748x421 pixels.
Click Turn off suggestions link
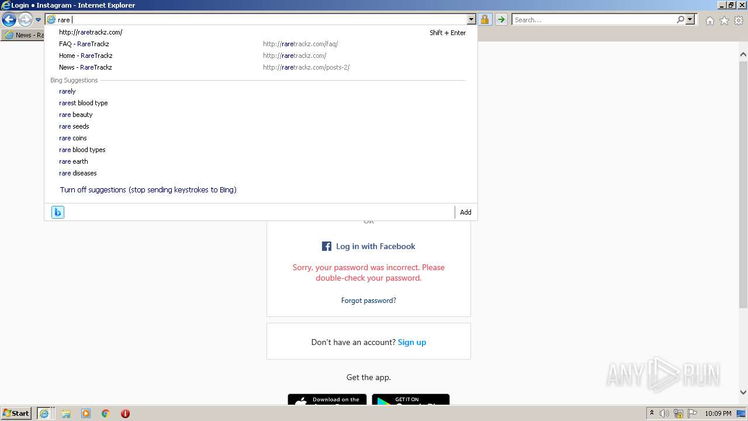pyautogui.click(x=148, y=190)
